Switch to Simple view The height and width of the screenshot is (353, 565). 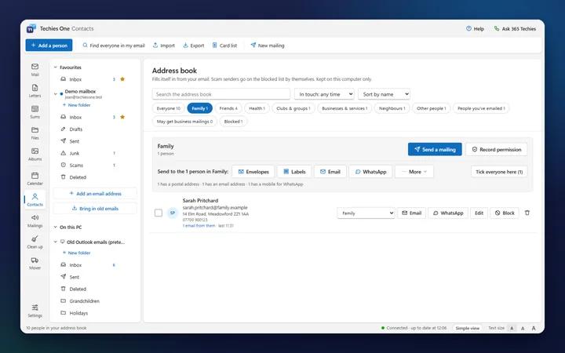coord(468,328)
